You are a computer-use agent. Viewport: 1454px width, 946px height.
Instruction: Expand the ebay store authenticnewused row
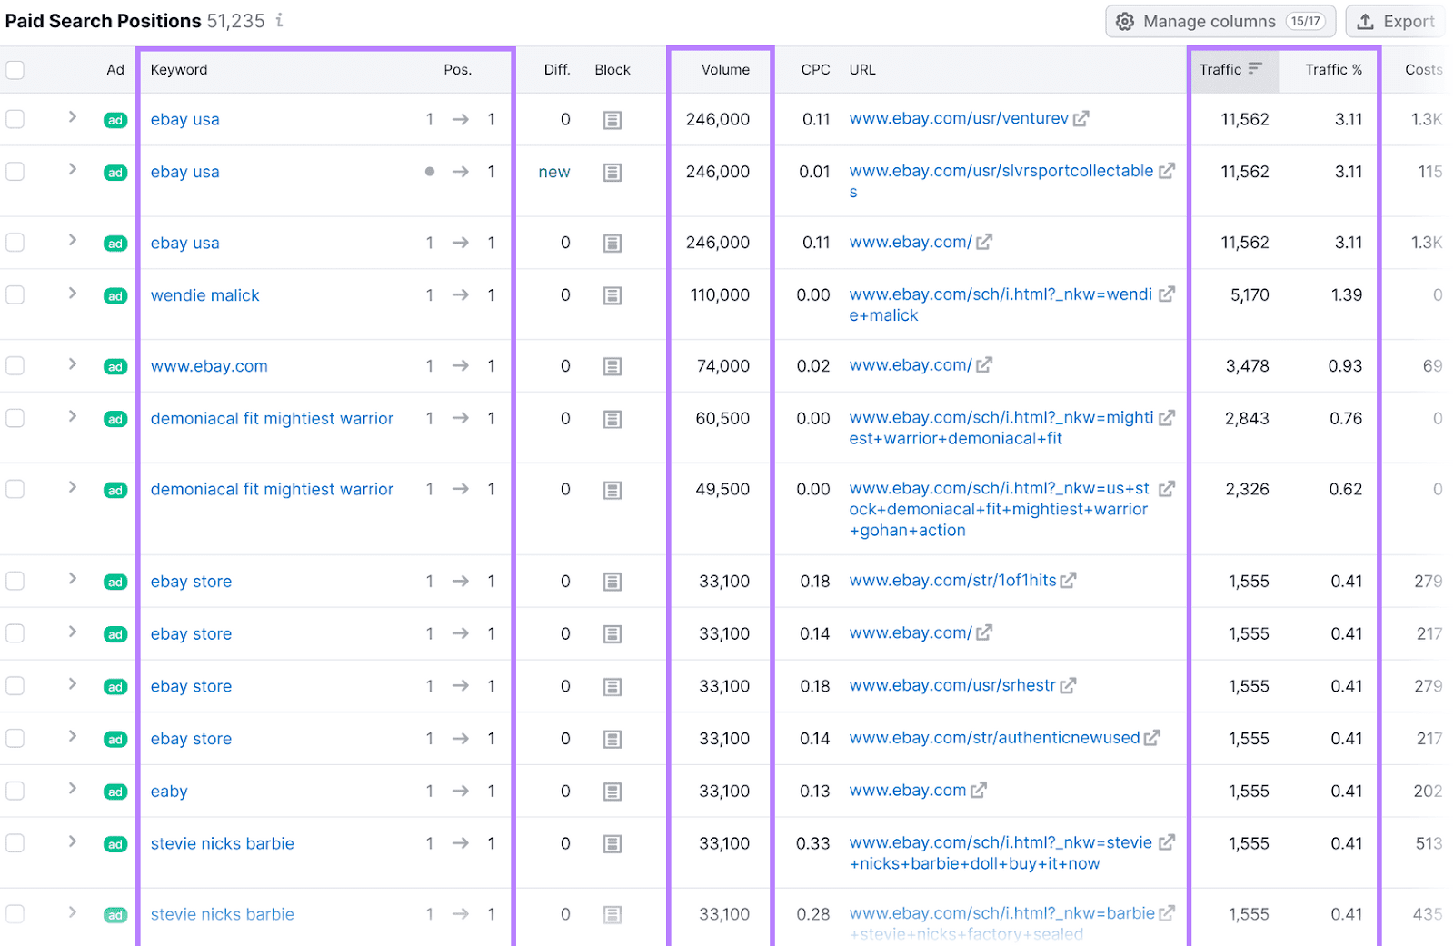pos(73,737)
